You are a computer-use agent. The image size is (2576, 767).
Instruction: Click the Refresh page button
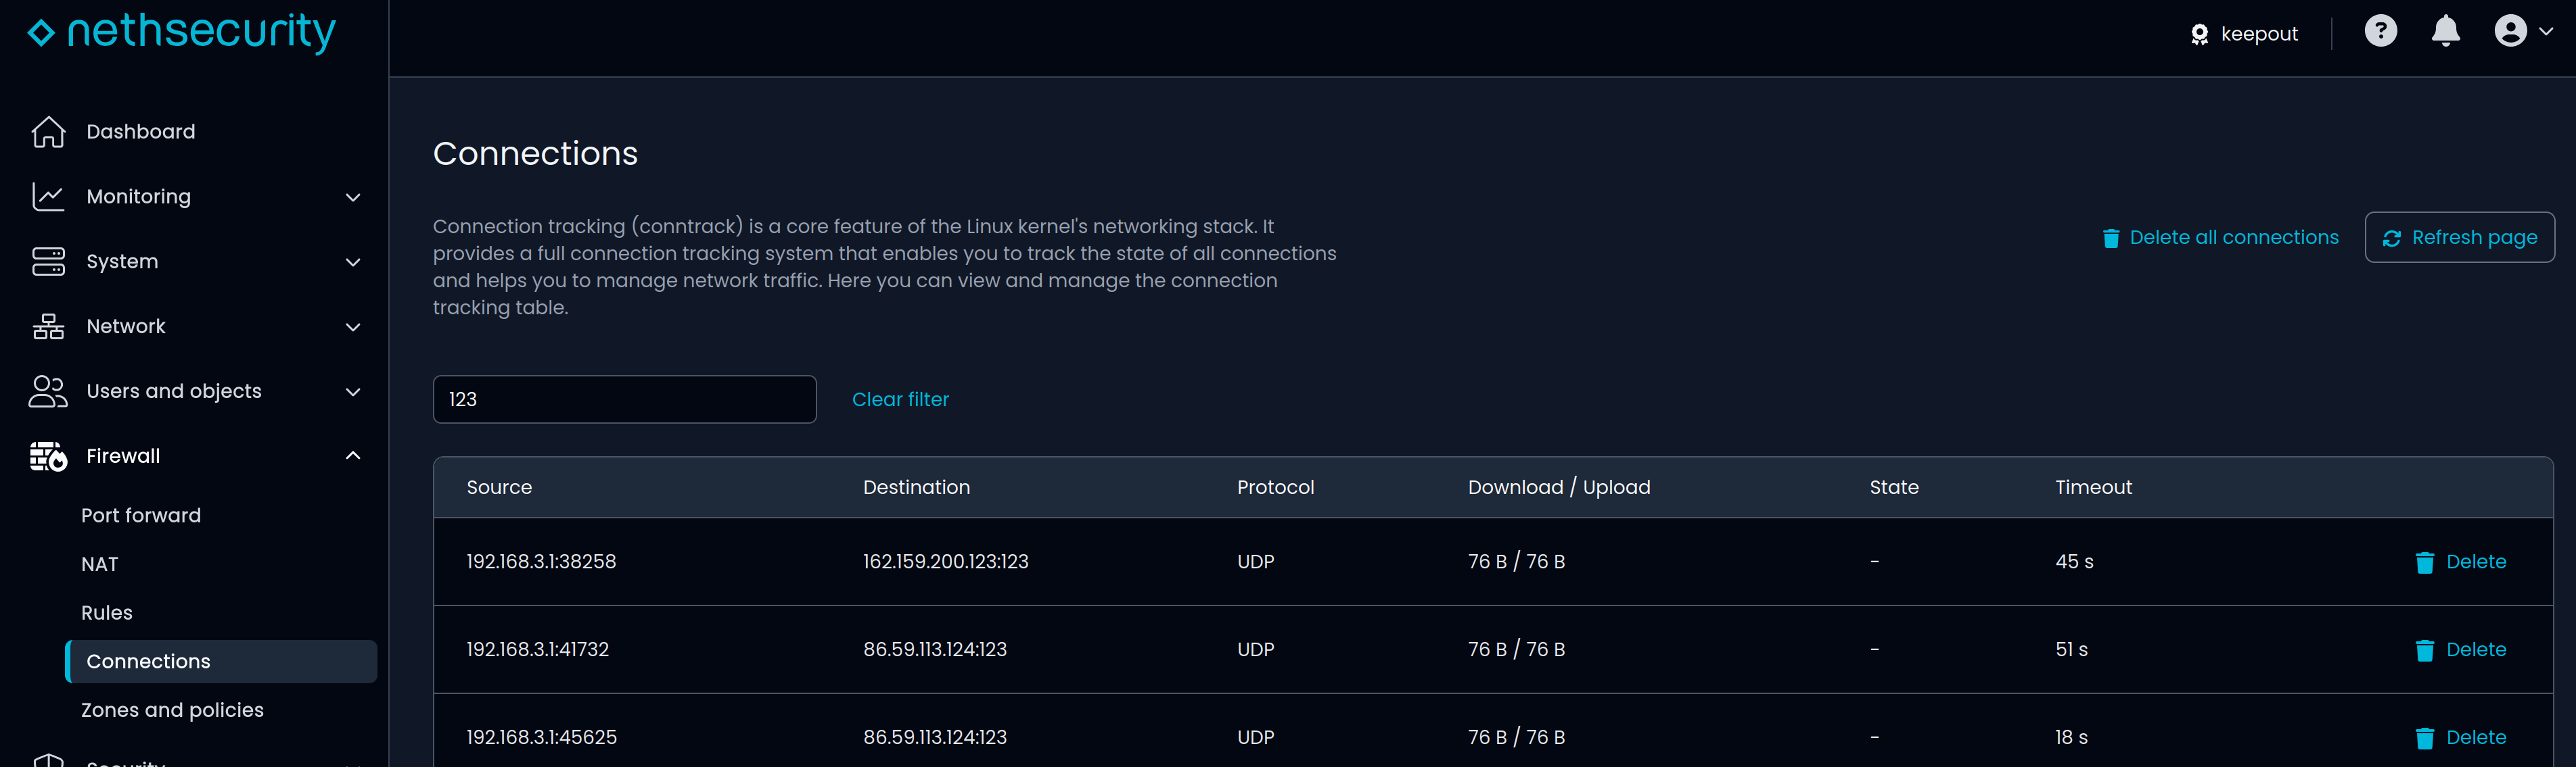click(x=2459, y=238)
